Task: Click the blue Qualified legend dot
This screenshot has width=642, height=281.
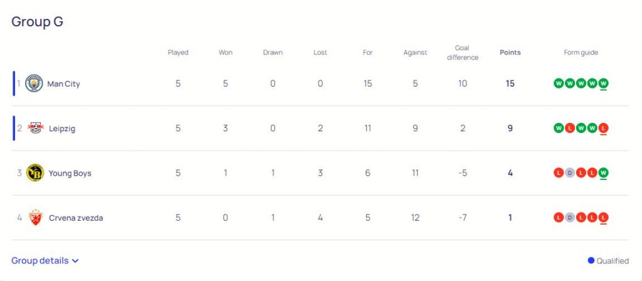Action: point(591,261)
